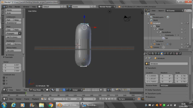Toggle the timeline preview range clock icon

pyautogui.click(x=42, y=99)
